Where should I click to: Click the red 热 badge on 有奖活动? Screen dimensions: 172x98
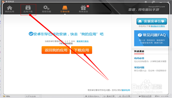point(88,6)
